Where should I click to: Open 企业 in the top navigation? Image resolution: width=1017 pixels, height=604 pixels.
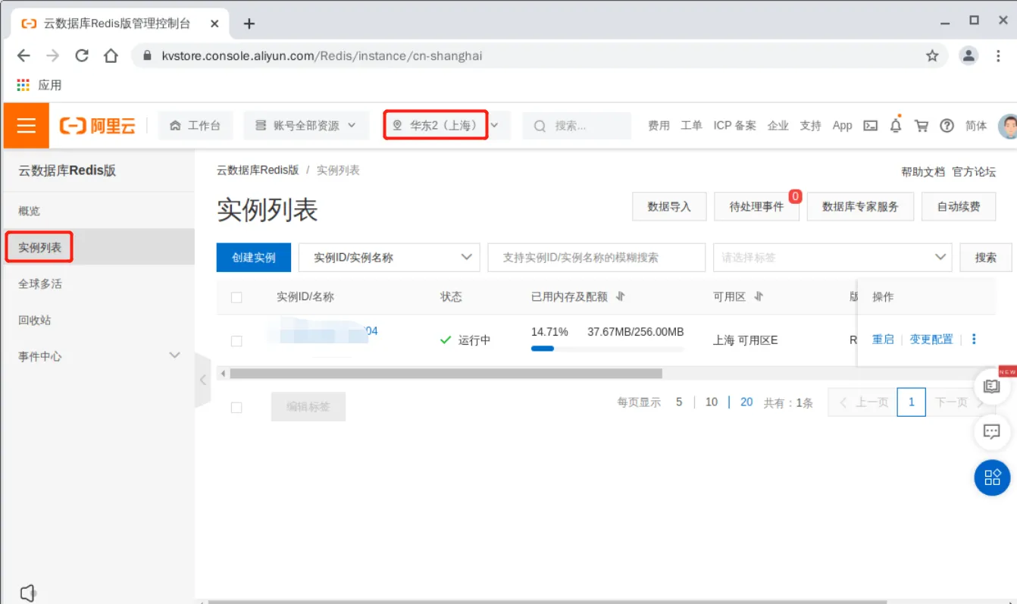pos(778,126)
